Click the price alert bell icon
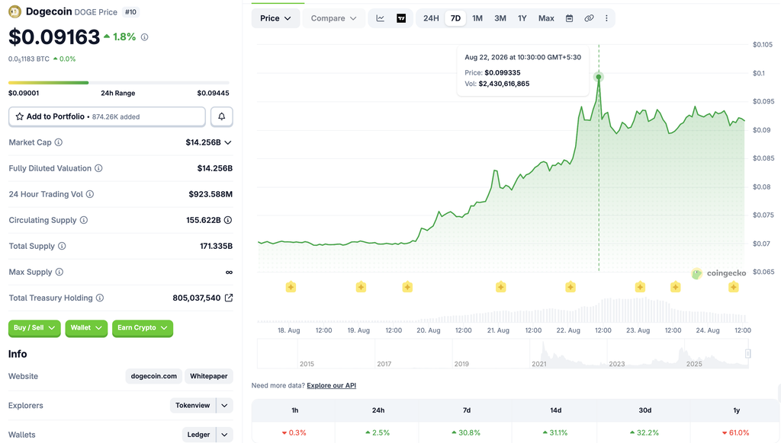Image resolution: width=781 pixels, height=443 pixels. [x=222, y=116]
